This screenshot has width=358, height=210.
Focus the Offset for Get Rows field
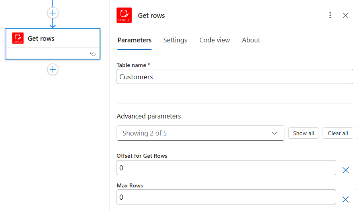[x=226, y=168]
